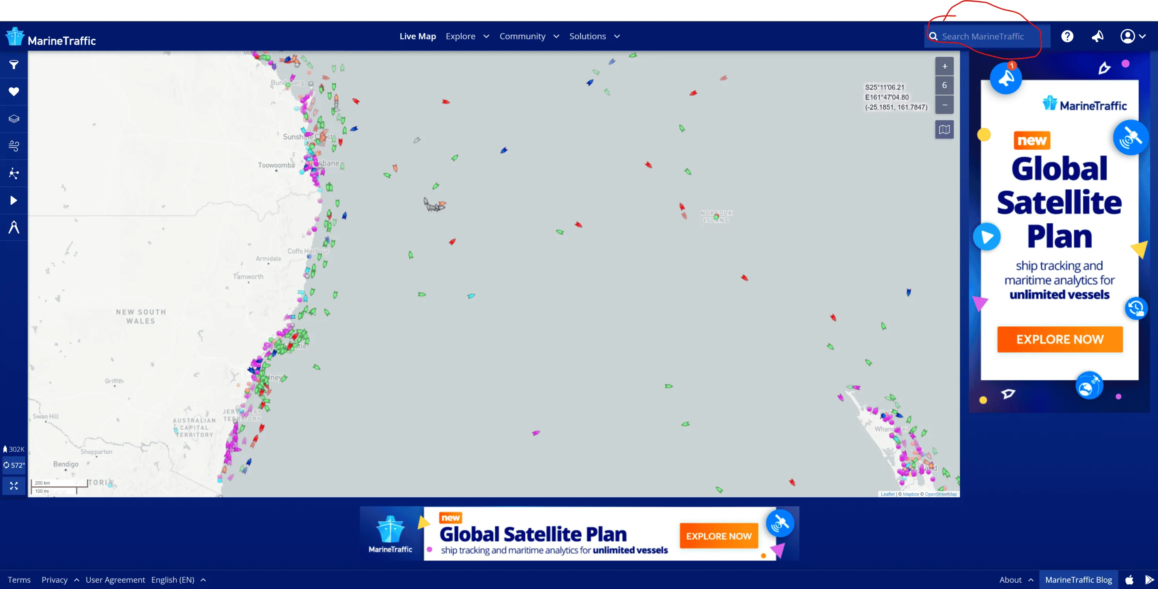
Task: Expand the Community dropdown chevron
Action: pos(556,36)
